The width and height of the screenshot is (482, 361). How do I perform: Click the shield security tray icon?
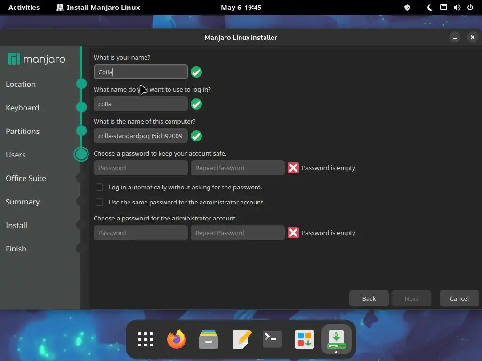(407, 8)
